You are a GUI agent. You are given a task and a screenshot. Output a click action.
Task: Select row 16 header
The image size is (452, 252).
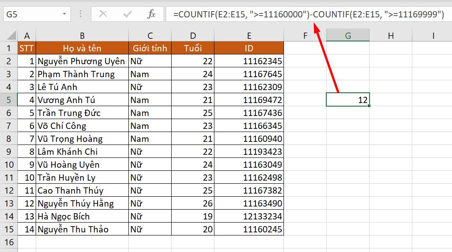pos(8,242)
